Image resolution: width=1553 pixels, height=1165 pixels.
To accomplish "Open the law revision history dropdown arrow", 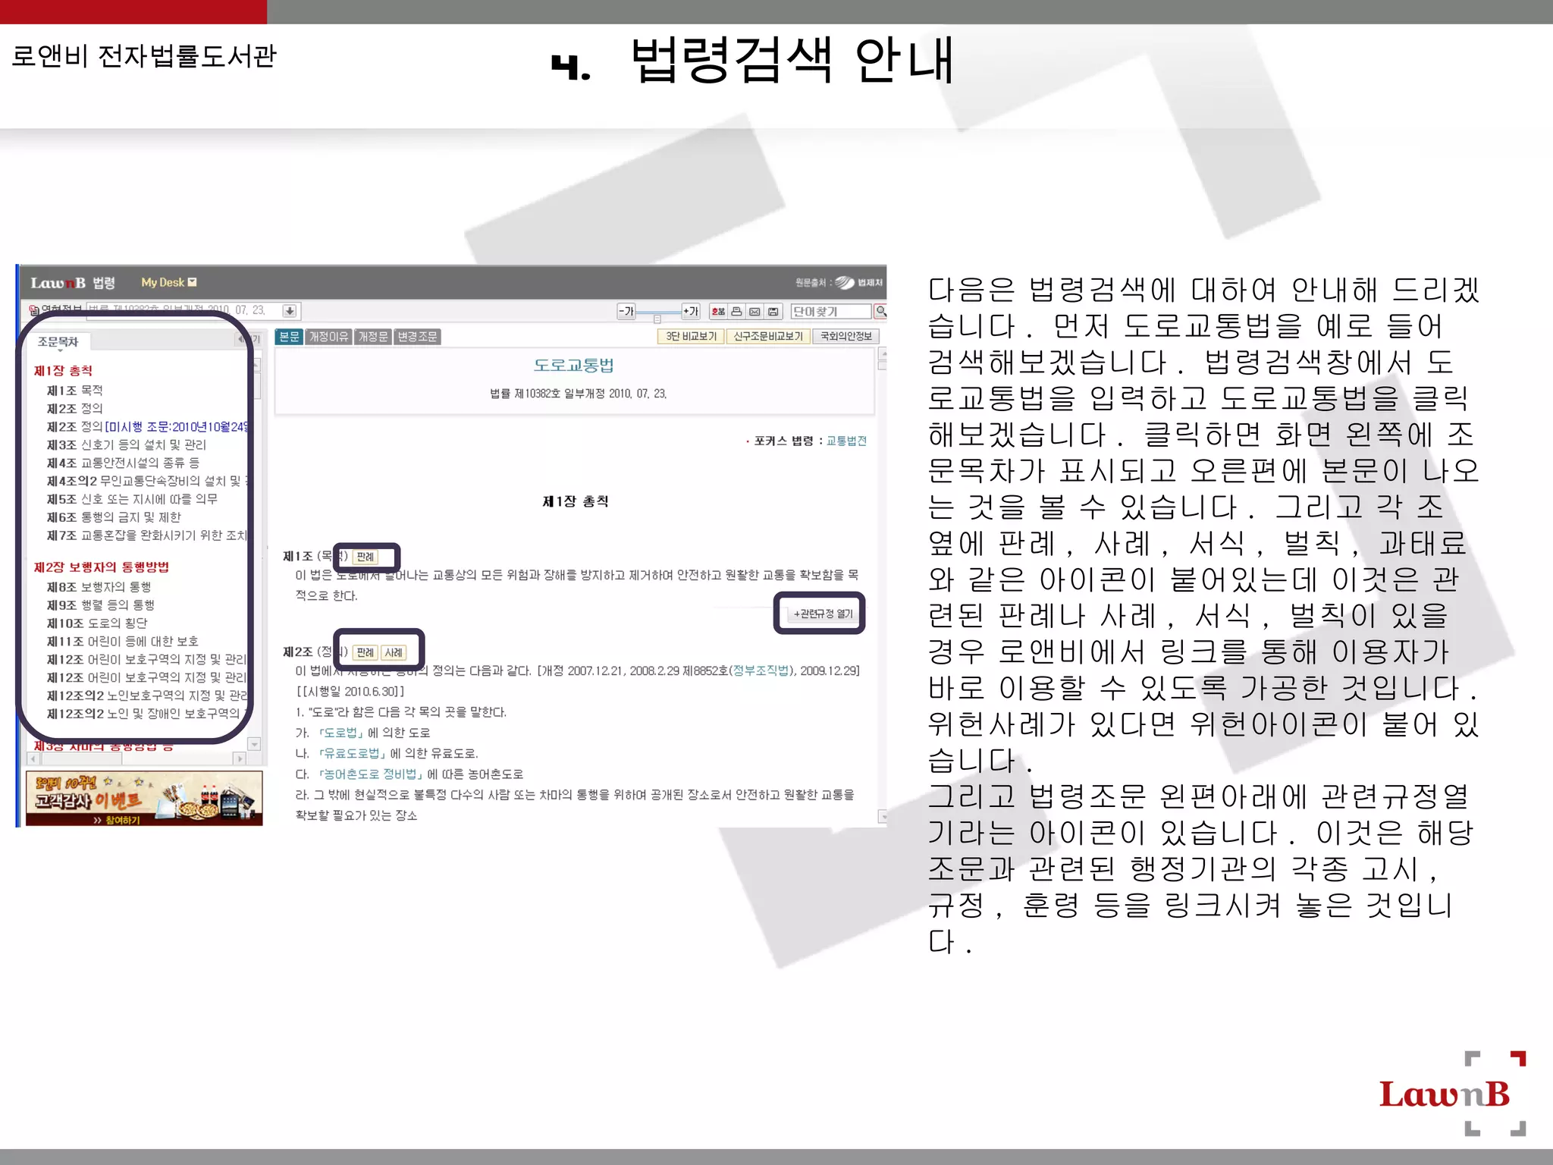I will (x=289, y=311).
